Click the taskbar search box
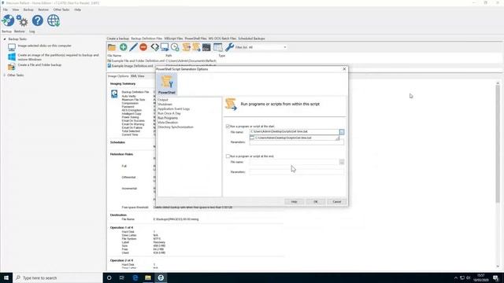Image resolution: width=504 pixels, height=283 pixels. [57, 277]
